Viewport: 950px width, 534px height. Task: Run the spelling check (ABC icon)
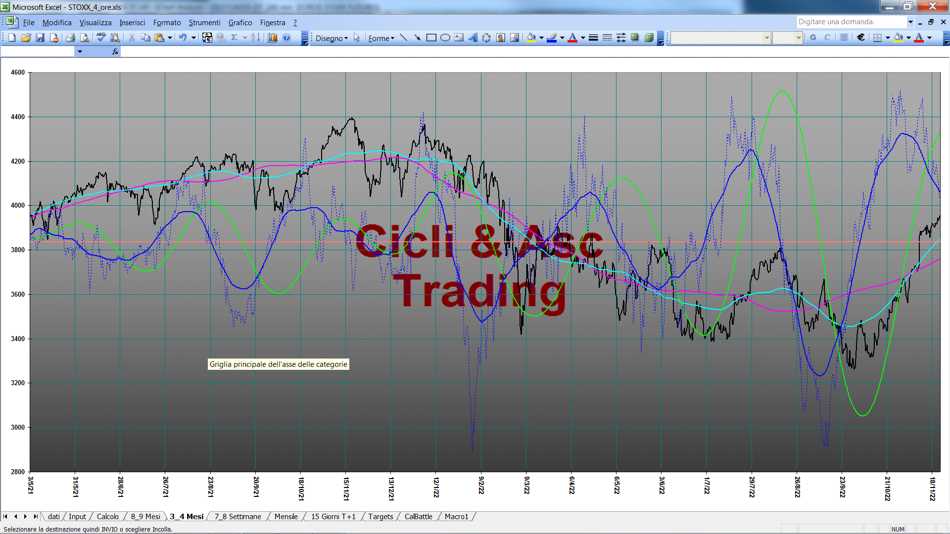(101, 38)
